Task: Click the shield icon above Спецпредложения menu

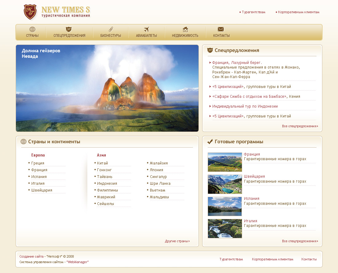Action: click(69, 29)
